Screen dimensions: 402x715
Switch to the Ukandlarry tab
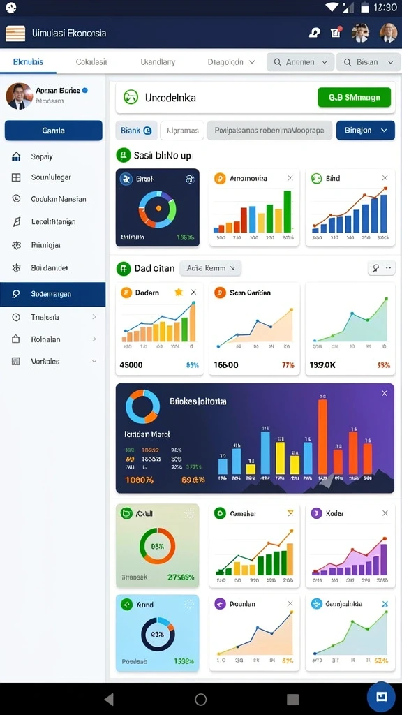pyautogui.click(x=158, y=61)
